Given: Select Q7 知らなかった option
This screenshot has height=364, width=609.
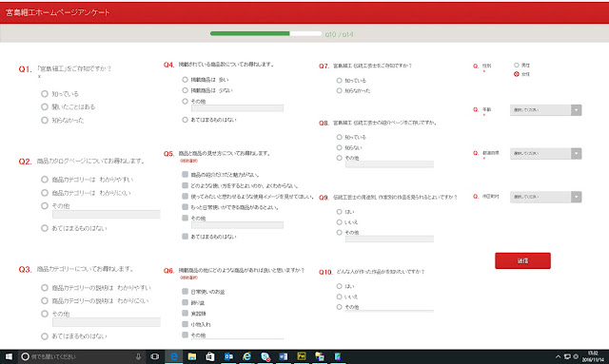Looking at the screenshot, I should click(x=340, y=91).
